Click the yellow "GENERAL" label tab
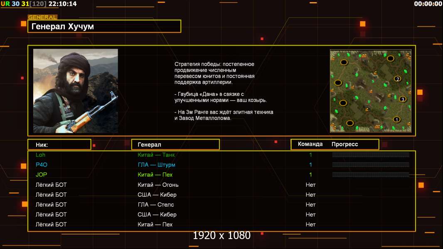 coord(42,17)
